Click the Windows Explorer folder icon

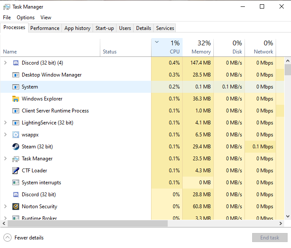point(16,99)
